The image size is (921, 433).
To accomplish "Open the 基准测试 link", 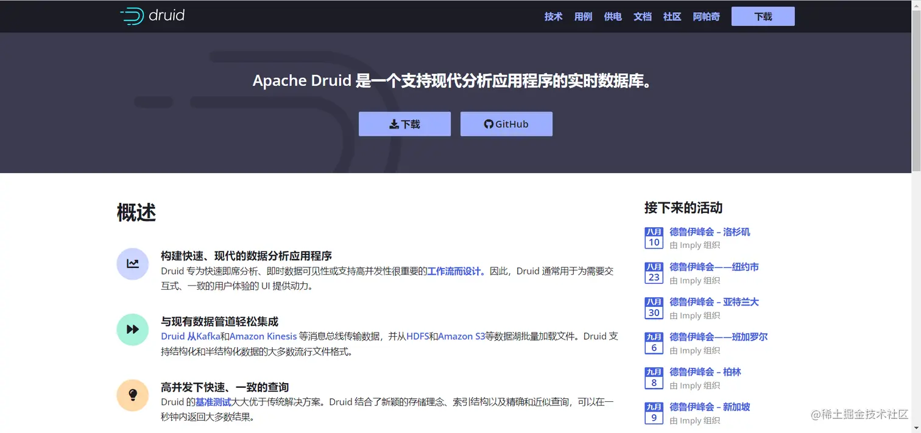I will (x=213, y=402).
